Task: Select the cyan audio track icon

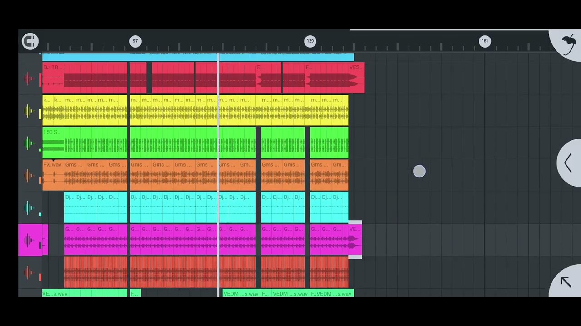Action: click(30, 208)
